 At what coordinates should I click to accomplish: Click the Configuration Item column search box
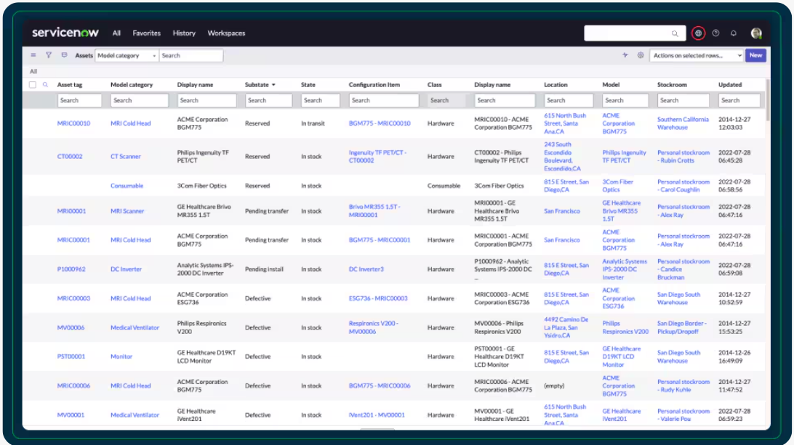383,101
